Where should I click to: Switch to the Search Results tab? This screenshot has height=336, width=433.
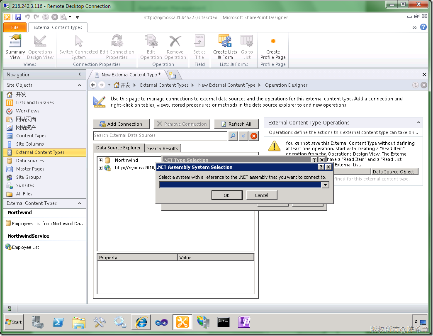(x=163, y=148)
